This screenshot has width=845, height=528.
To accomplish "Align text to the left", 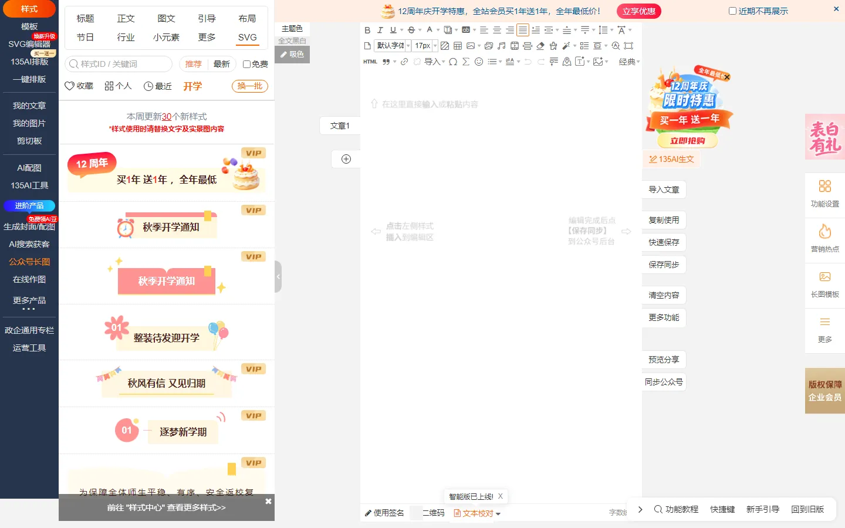I will 484,30.
